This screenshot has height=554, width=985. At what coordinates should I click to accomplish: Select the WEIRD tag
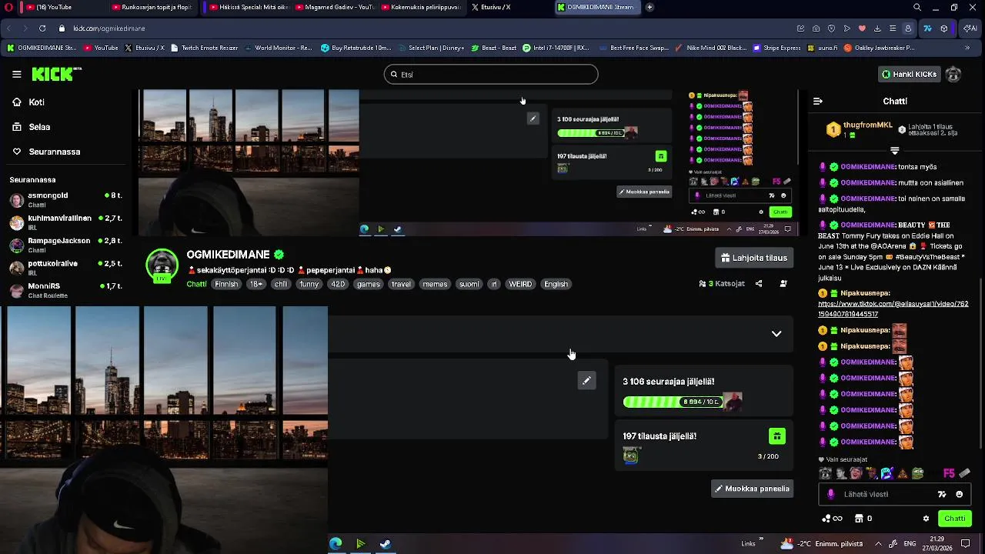pos(520,284)
